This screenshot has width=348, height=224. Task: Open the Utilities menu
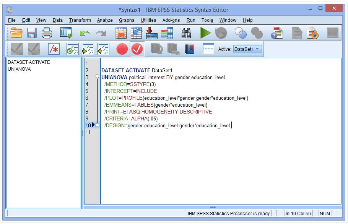click(148, 20)
